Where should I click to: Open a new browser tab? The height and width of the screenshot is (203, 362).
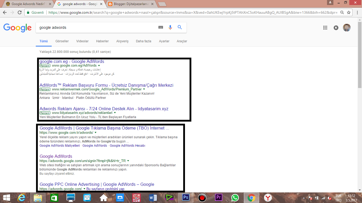click(x=162, y=4)
